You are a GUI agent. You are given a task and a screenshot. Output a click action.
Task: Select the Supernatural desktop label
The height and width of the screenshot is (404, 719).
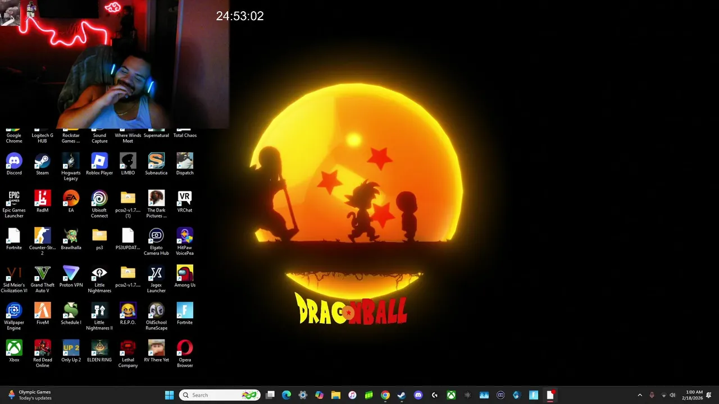click(x=156, y=135)
